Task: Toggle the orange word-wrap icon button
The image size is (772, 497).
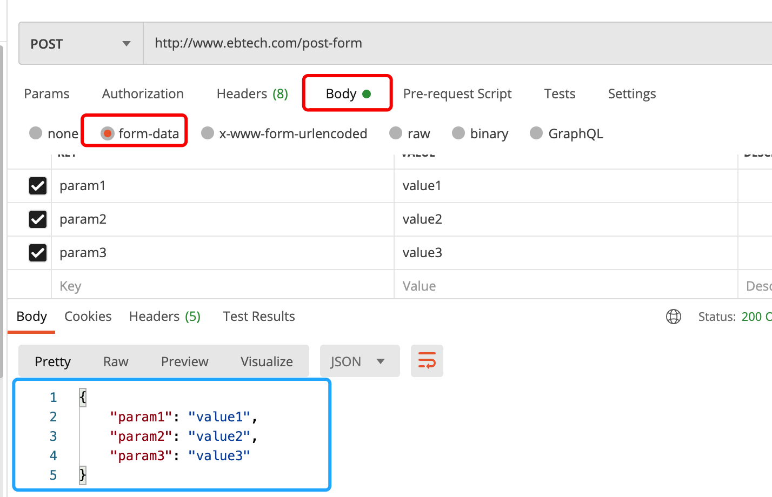Action: (427, 361)
